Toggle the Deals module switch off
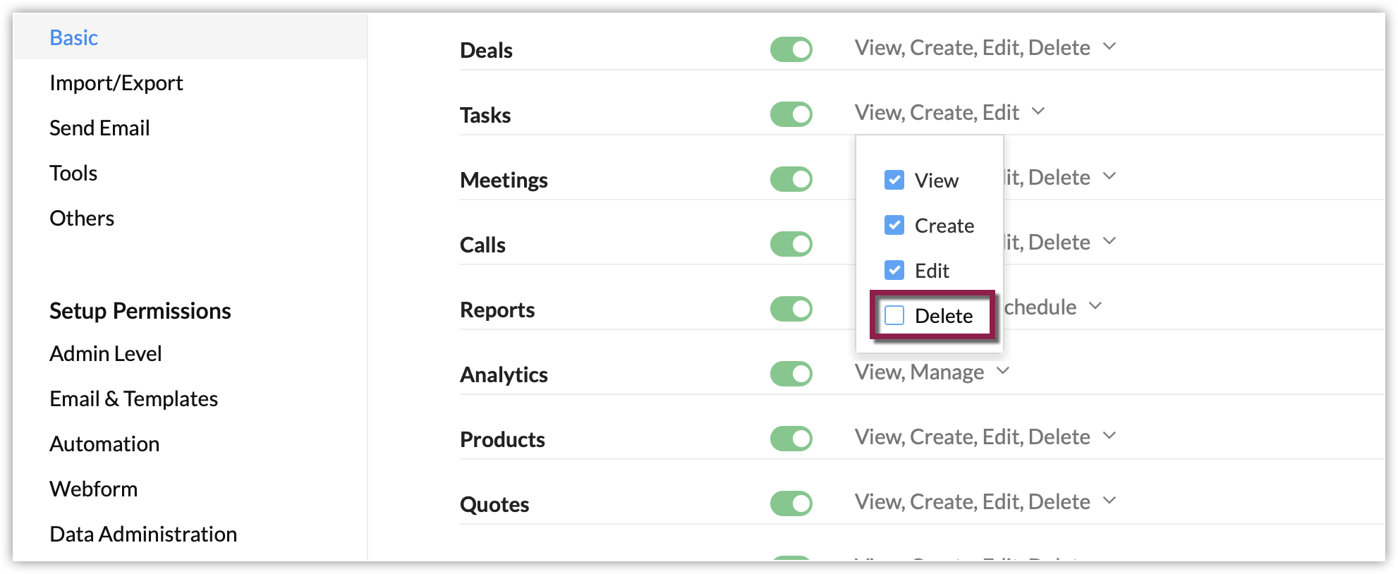The width and height of the screenshot is (1398, 574). point(791,49)
